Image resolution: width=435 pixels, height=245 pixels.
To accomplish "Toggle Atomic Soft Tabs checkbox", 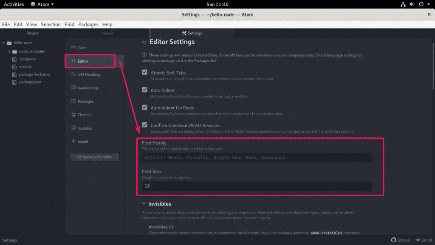I will (144, 72).
